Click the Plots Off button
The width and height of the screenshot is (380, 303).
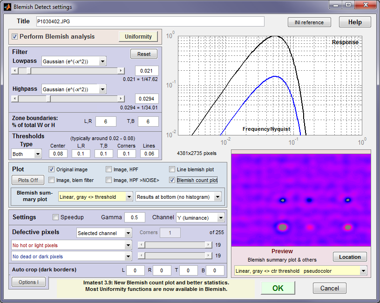[x=28, y=180]
